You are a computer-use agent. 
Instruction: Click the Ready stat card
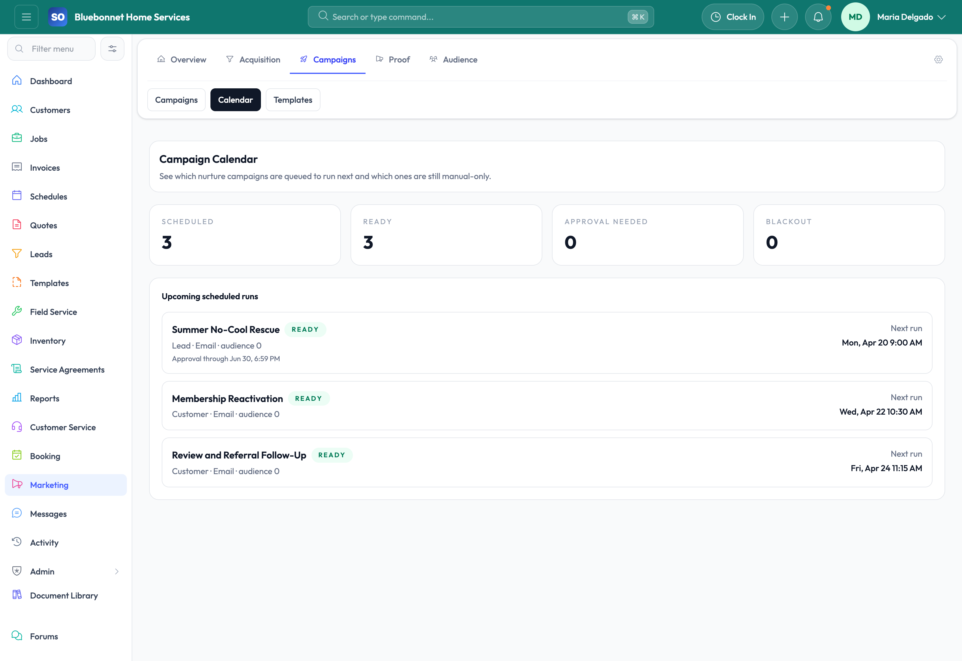pyautogui.click(x=446, y=235)
